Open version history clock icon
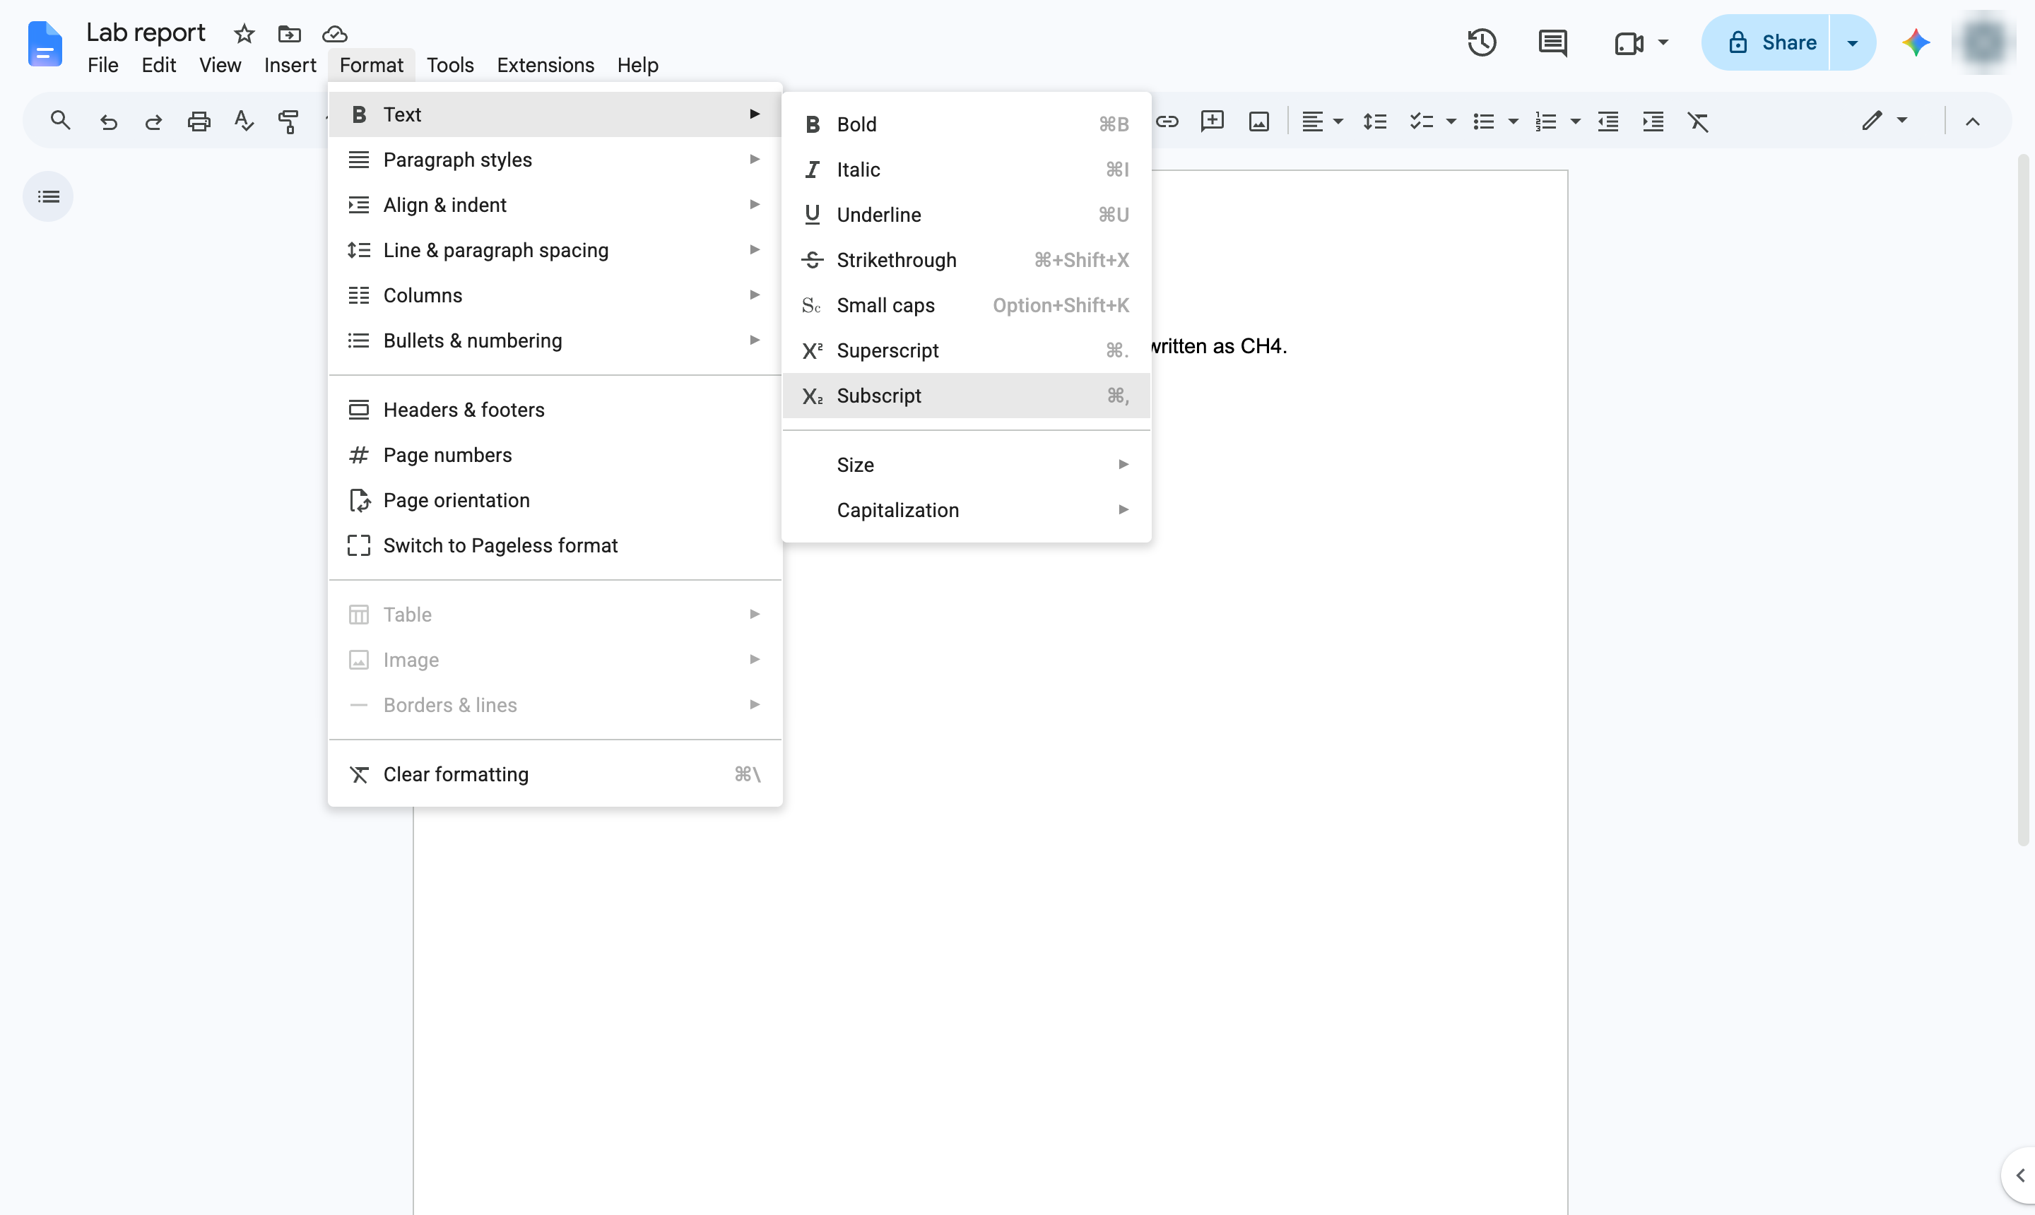 click(x=1482, y=42)
